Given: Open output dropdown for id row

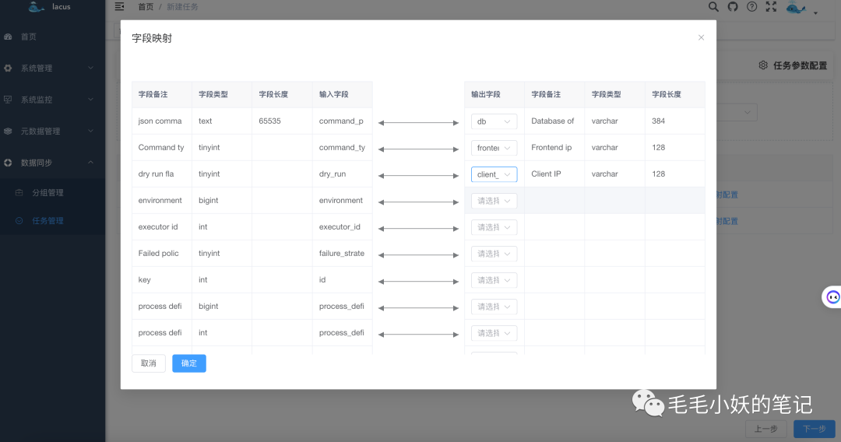Looking at the screenshot, I should (x=494, y=280).
